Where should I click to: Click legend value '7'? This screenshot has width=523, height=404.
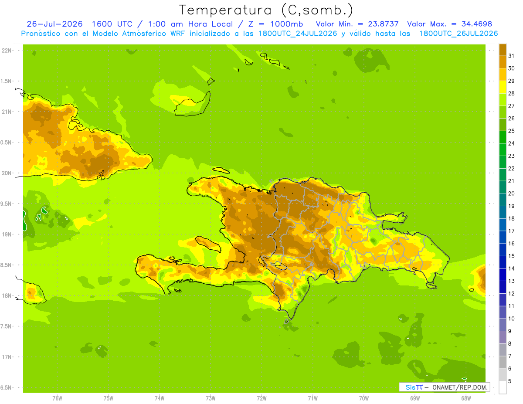point(510,356)
